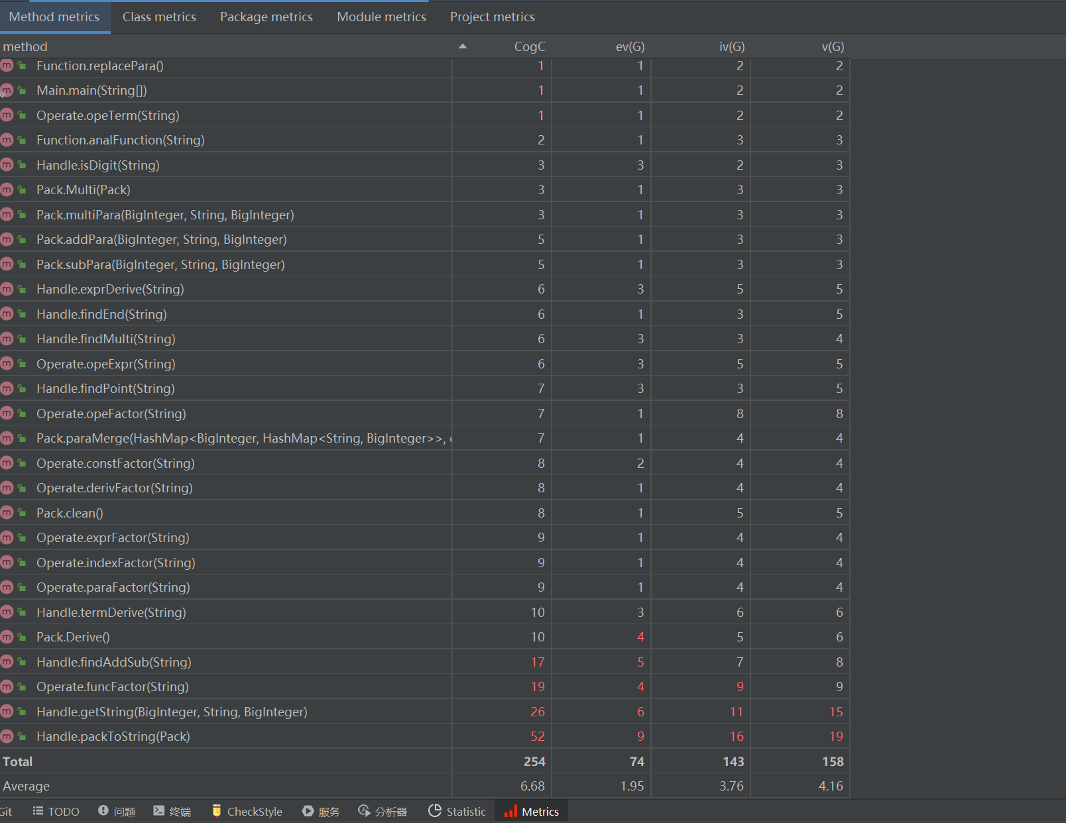Click method icon of Pack.Derive() row
Screen dimensions: 1066x823
pyautogui.click(x=7, y=636)
